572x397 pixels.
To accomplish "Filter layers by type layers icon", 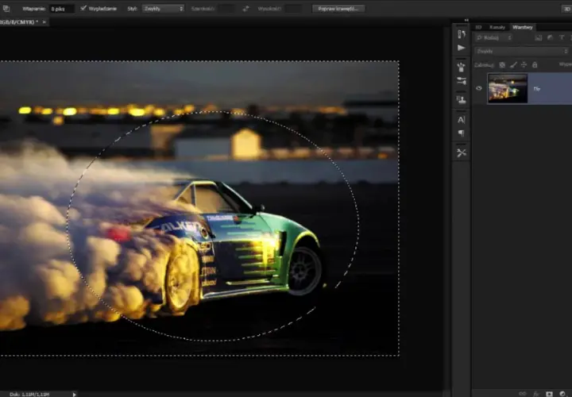I will tap(562, 37).
